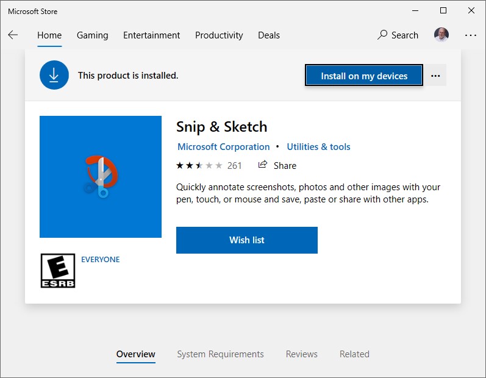Switch to the Home tab
The width and height of the screenshot is (486, 378).
pyautogui.click(x=49, y=35)
